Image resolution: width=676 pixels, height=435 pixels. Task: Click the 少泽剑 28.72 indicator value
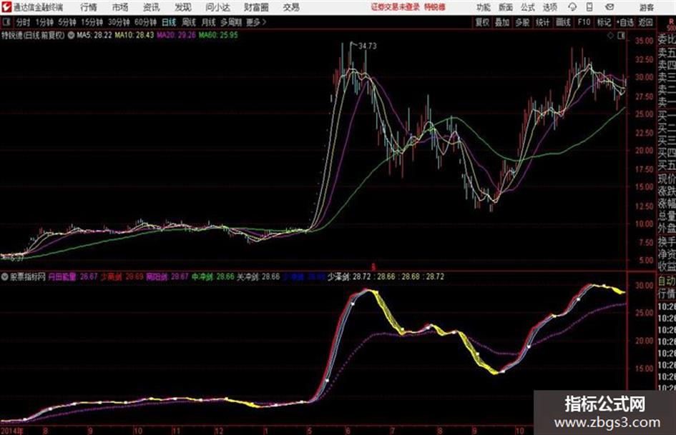[349, 276]
